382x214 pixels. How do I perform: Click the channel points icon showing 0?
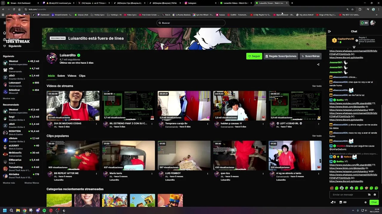(333, 202)
